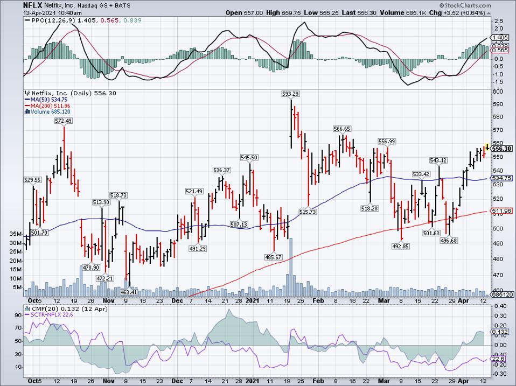Click the 478.90 low price label
The height and width of the screenshot is (386, 516).
(x=91, y=268)
